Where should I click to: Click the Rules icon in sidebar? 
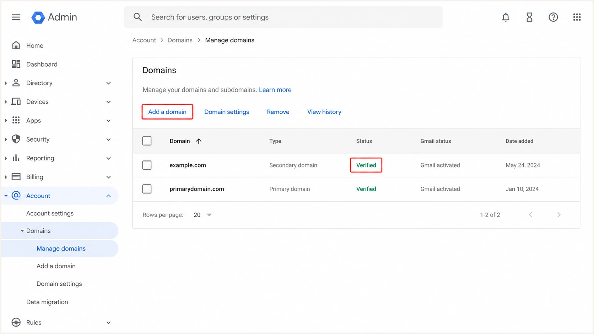click(x=16, y=322)
